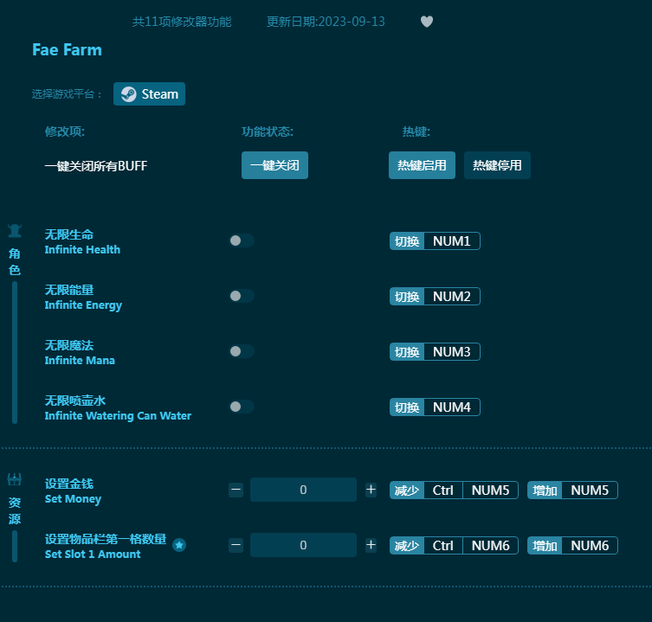Click the 减少 label in Set Money row
The image size is (652, 622).
click(407, 491)
